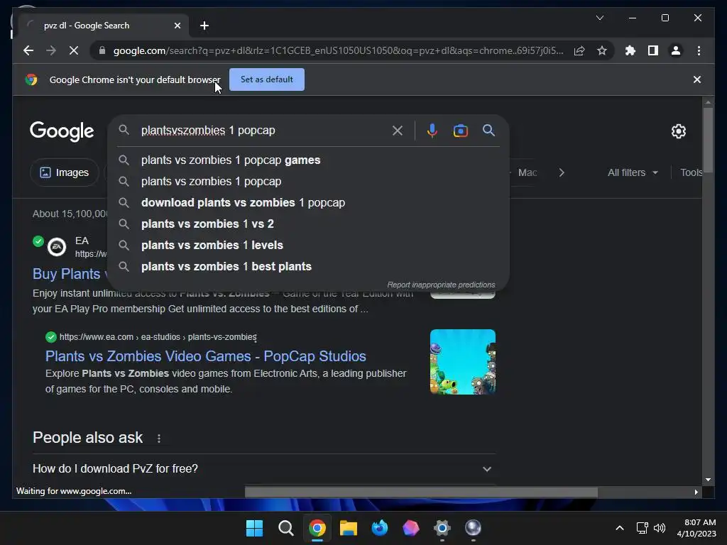View site information padlock

coord(102,50)
